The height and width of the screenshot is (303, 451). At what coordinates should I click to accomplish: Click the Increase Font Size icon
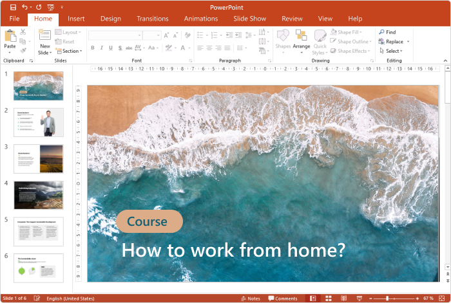coord(166,35)
